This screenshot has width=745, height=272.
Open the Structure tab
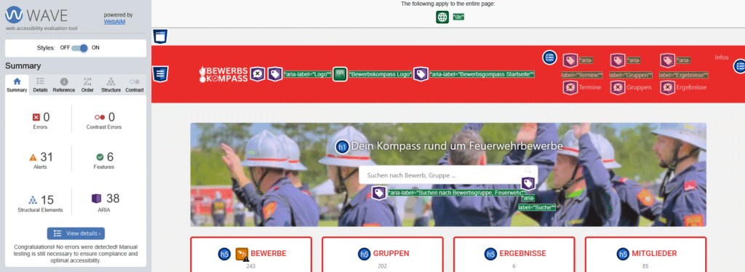click(x=111, y=85)
